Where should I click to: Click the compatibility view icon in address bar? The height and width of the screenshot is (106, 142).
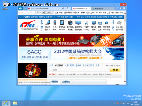point(67,8)
